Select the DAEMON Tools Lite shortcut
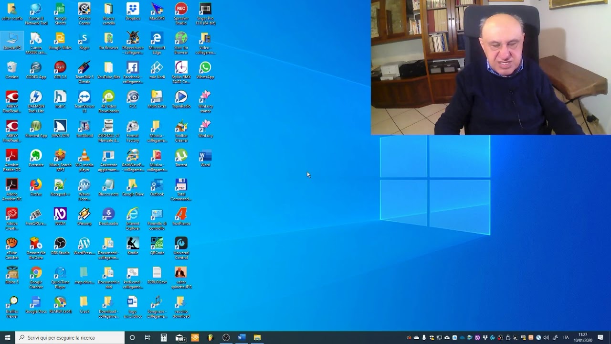The width and height of the screenshot is (611, 344). pos(36,102)
